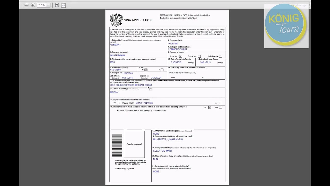Toggle children question yes checkbox
The height and width of the screenshot is (186, 330).
pos(220,107)
